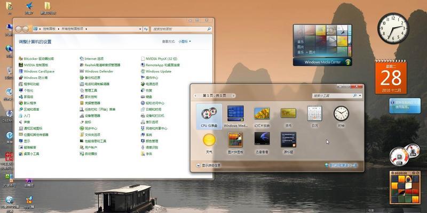This screenshot has width=427, height=213.
Task: Click the orange calendar gadget showing 28
Action: [391, 77]
